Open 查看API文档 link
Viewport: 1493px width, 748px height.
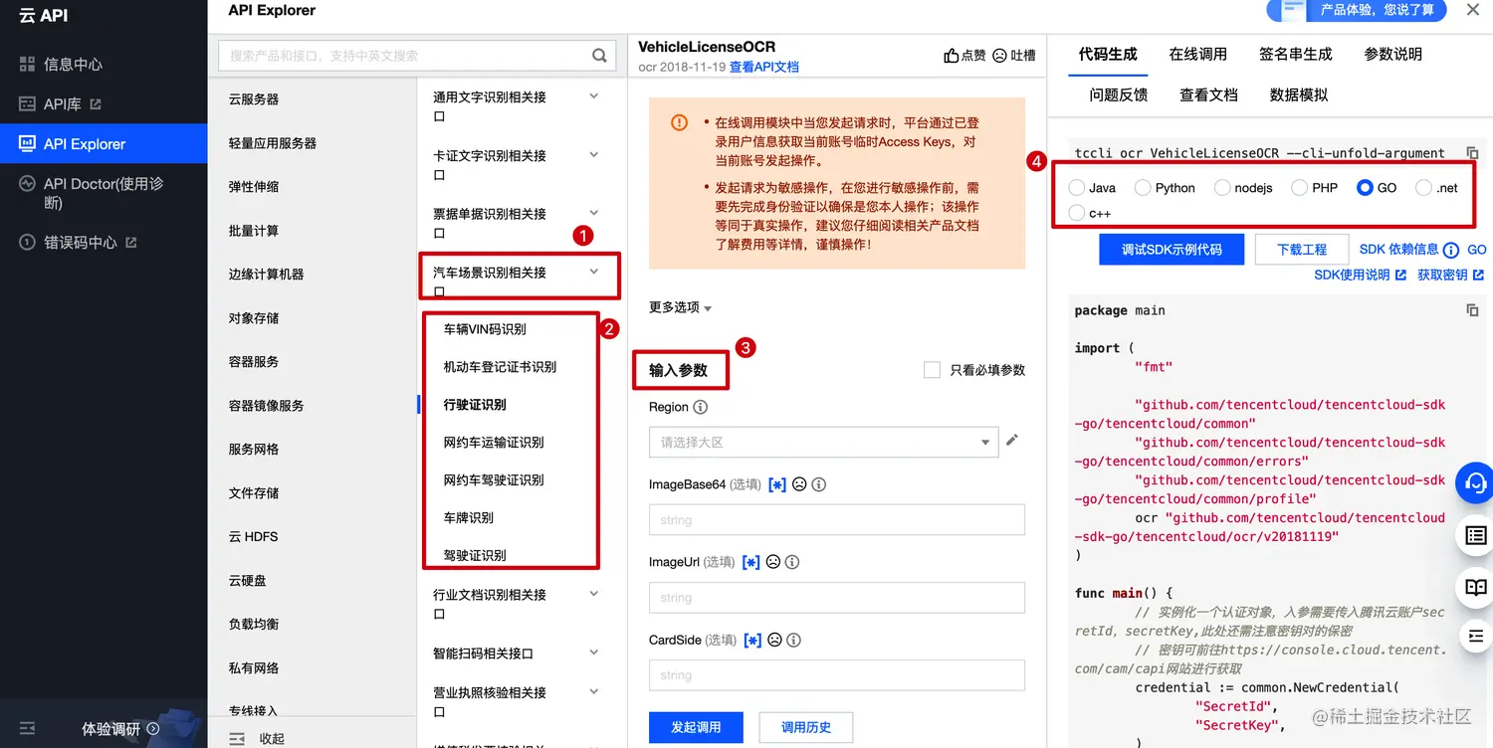pyautogui.click(x=763, y=67)
